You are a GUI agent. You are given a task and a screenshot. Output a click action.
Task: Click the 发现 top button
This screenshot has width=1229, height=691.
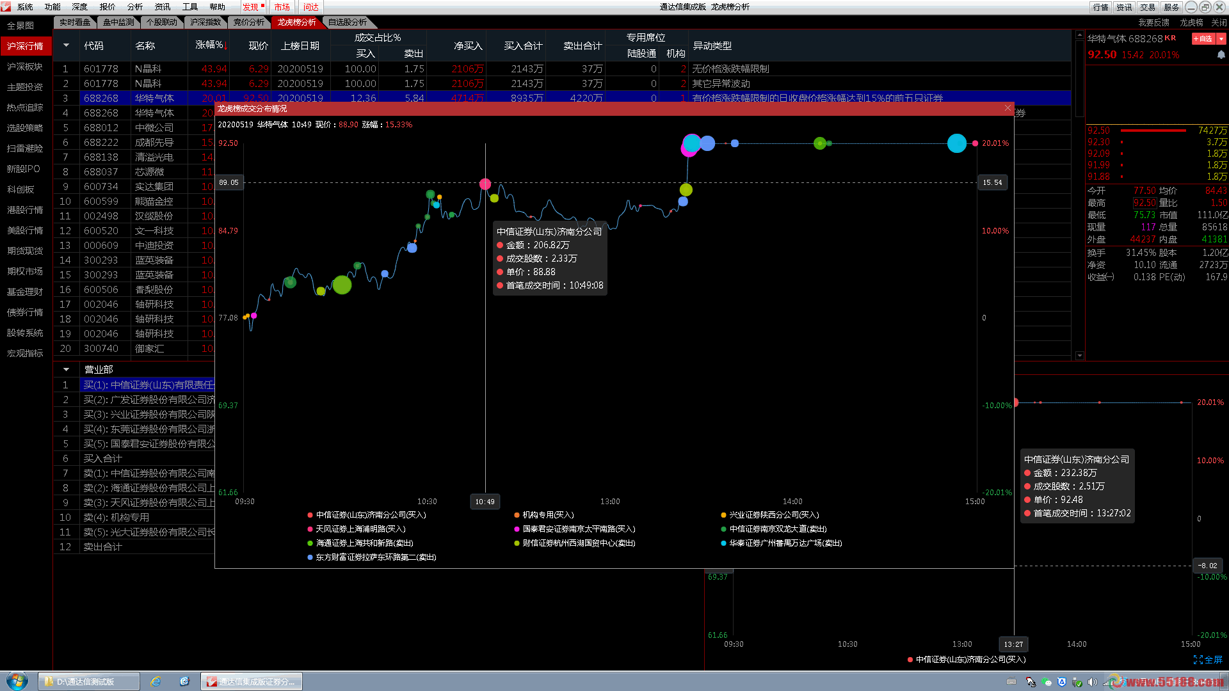(253, 7)
